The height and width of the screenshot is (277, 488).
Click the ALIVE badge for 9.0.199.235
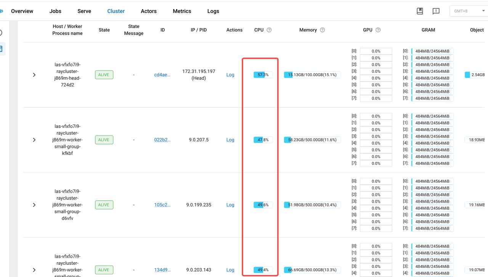104,205
